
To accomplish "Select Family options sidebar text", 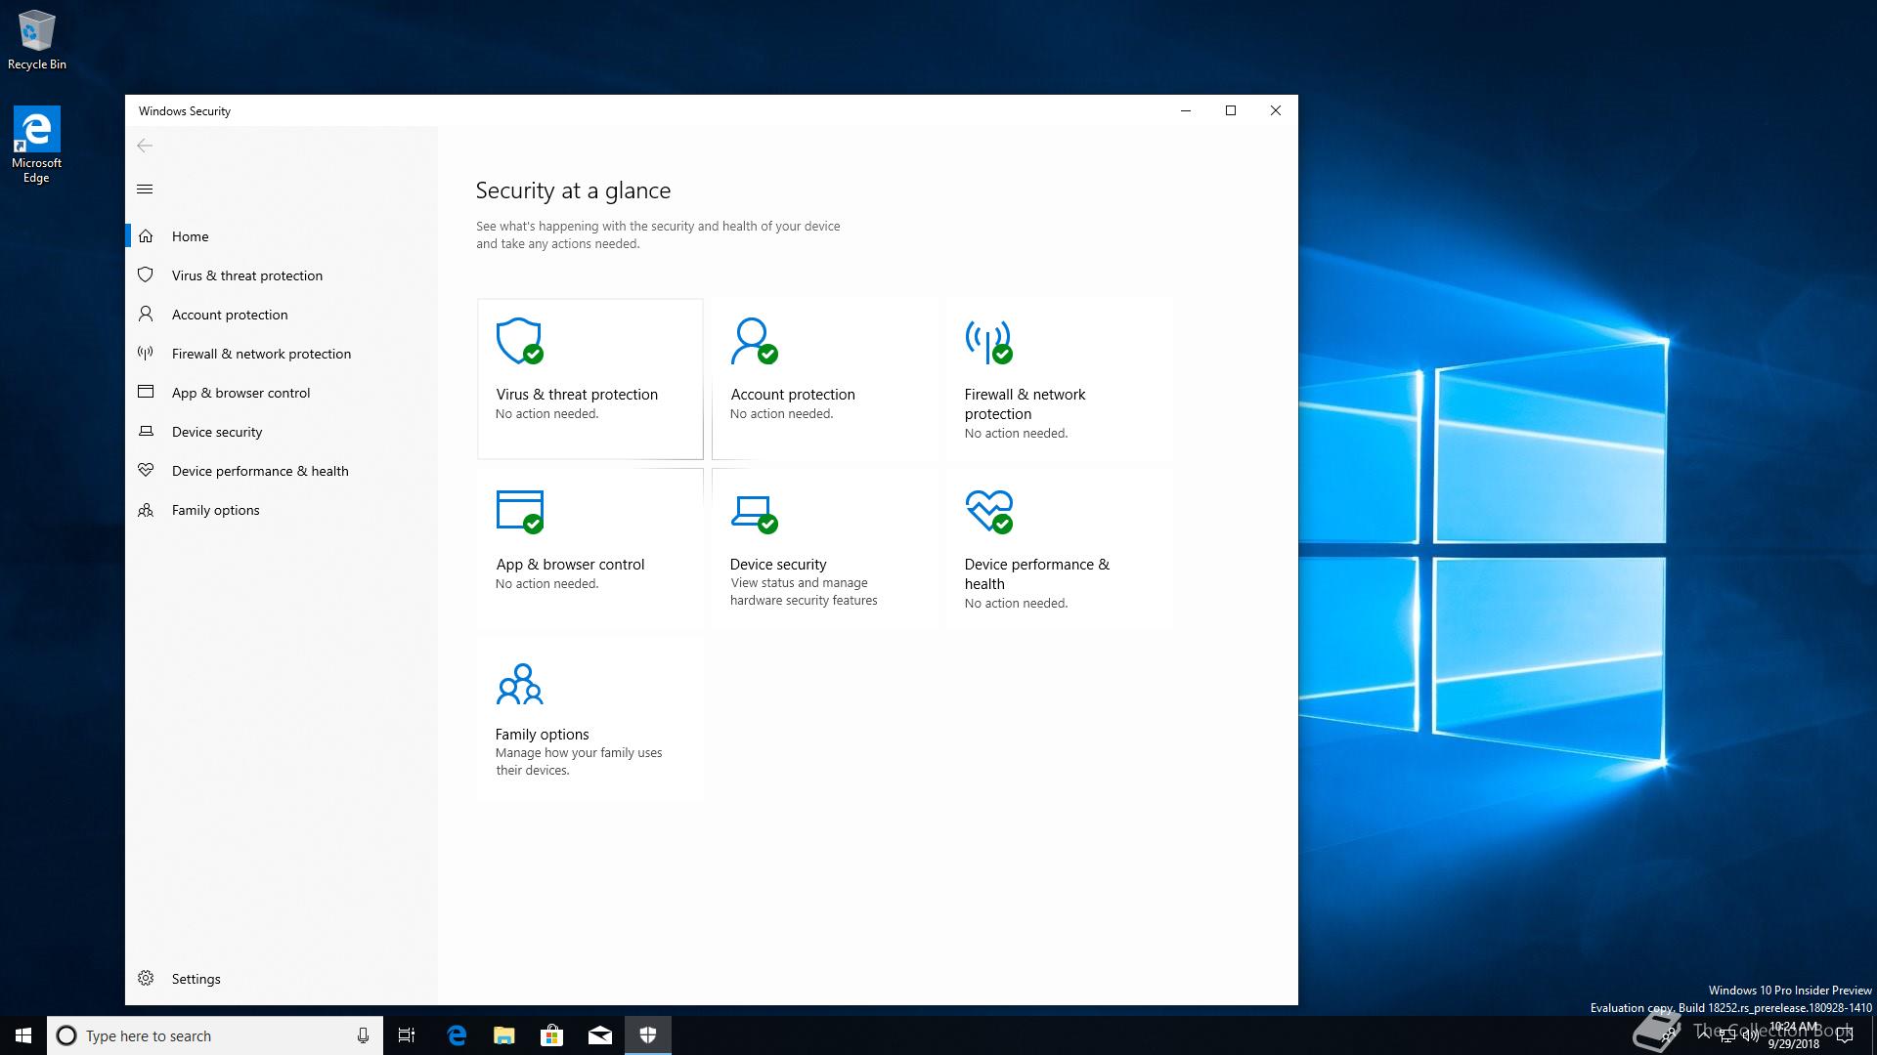I will pos(215,510).
